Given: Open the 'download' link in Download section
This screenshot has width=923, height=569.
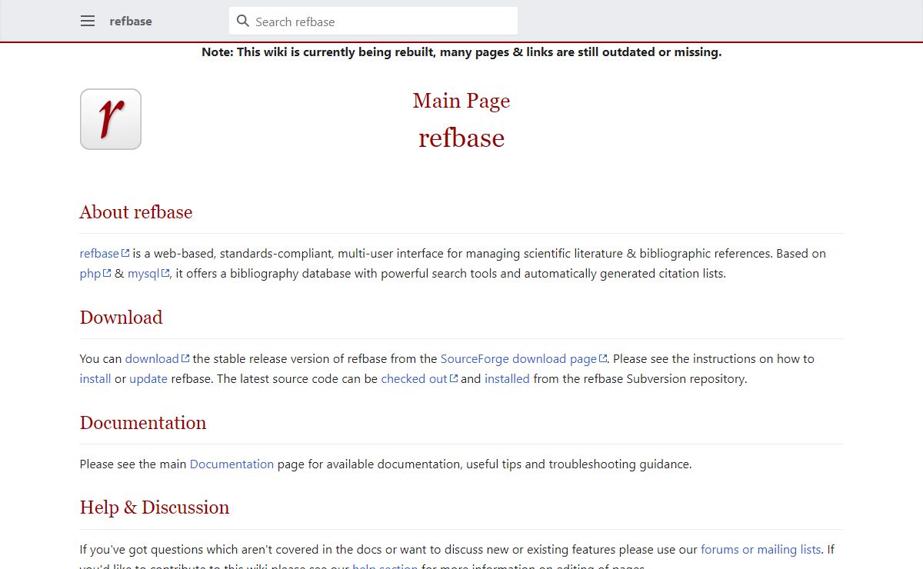Looking at the screenshot, I should click(x=152, y=358).
